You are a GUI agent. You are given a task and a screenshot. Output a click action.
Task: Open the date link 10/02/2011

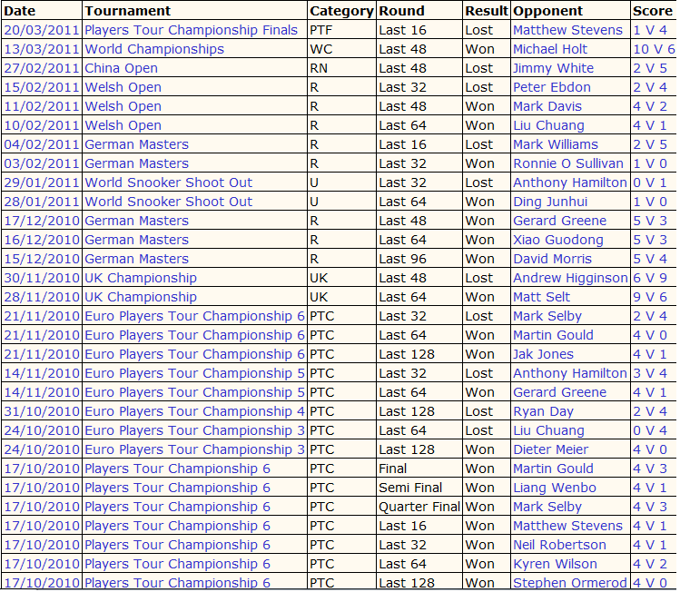point(41,125)
